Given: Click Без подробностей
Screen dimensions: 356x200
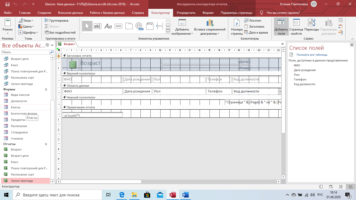Looking at the screenshot, I should pyautogui.click(x=60, y=33).
